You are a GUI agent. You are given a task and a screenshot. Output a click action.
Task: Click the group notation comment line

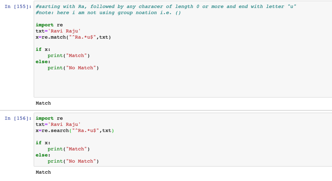pyautogui.click(x=108, y=13)
